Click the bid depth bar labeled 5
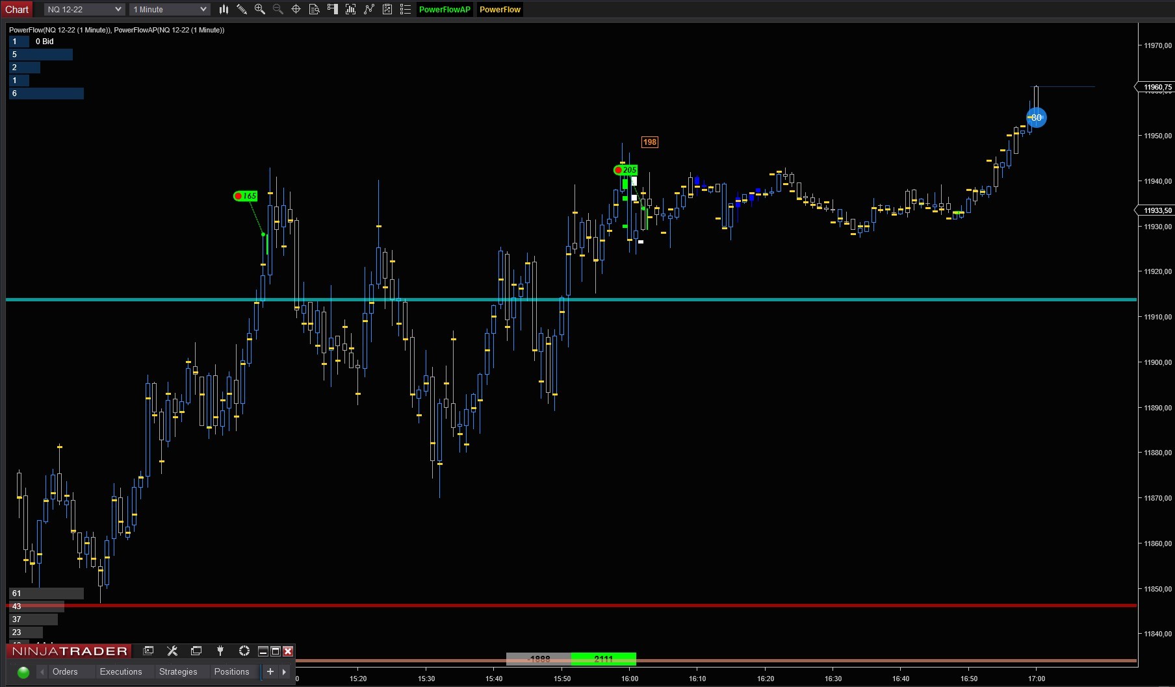 tap(41, 55)
